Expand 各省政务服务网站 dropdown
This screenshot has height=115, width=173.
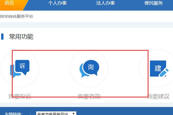coord(56,114)
